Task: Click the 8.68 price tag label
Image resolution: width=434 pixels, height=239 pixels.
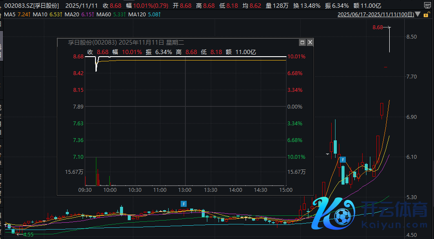Action: (x=378, y=27)
